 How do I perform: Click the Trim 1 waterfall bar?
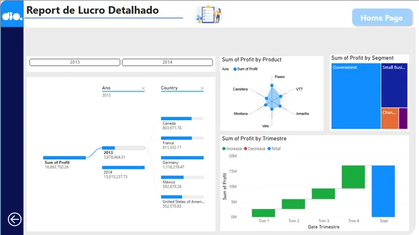263,213
